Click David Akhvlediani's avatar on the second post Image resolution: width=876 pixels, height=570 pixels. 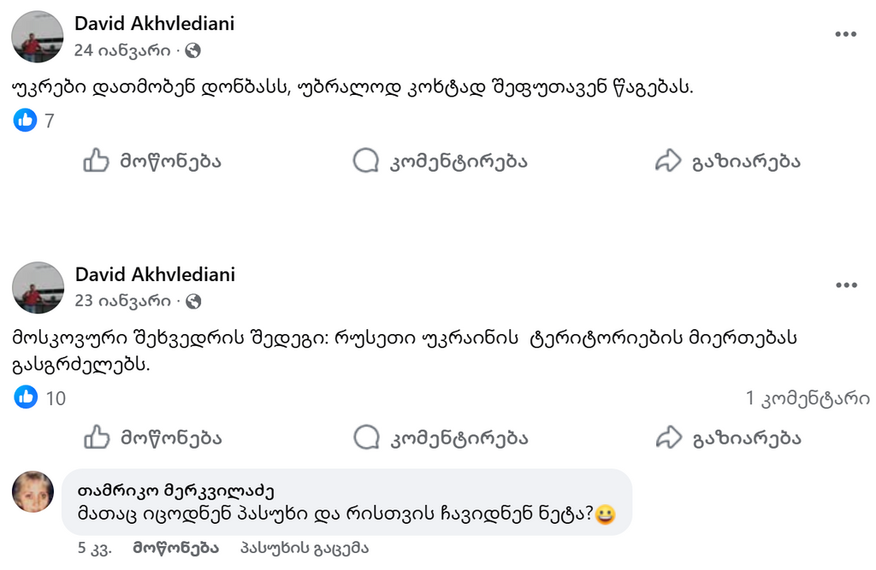pos(38,288)
